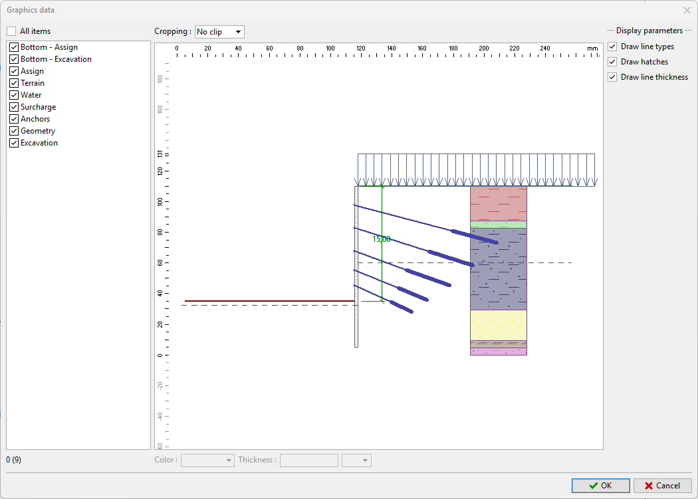Close the Graphics data dialog
Screen dimensions: 698x499
pos(687,10)
